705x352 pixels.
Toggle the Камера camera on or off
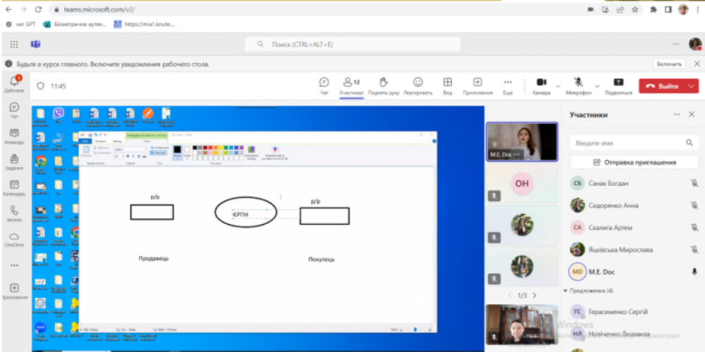coord(541,85)
